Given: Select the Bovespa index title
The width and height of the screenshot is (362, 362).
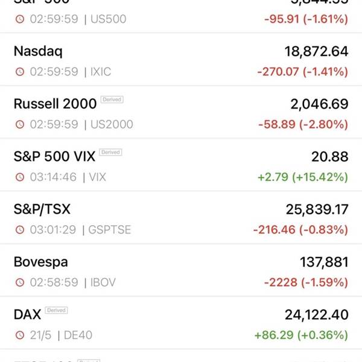Looking at the screenshot, I should [x=41, y=262].
